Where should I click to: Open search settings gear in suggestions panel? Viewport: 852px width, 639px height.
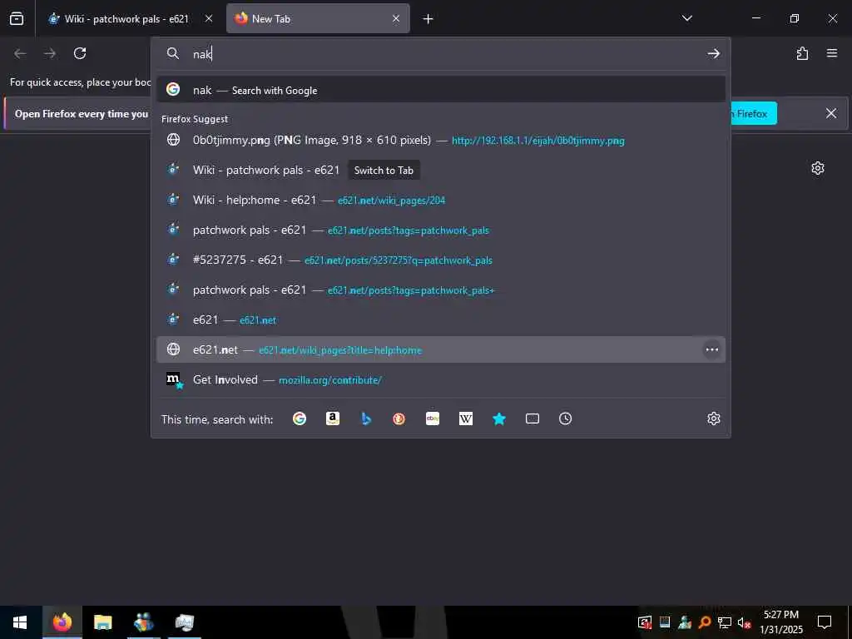(x=714, y=419)
